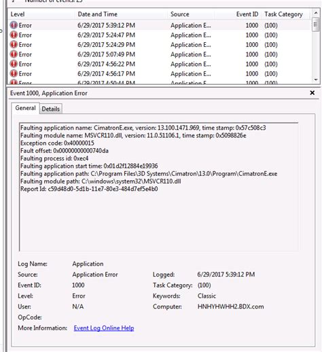Click the red error icon of the 4:56:22 PM row
Image resolution: width=322 pixels, height=352 pixels.
click(14, 65)
